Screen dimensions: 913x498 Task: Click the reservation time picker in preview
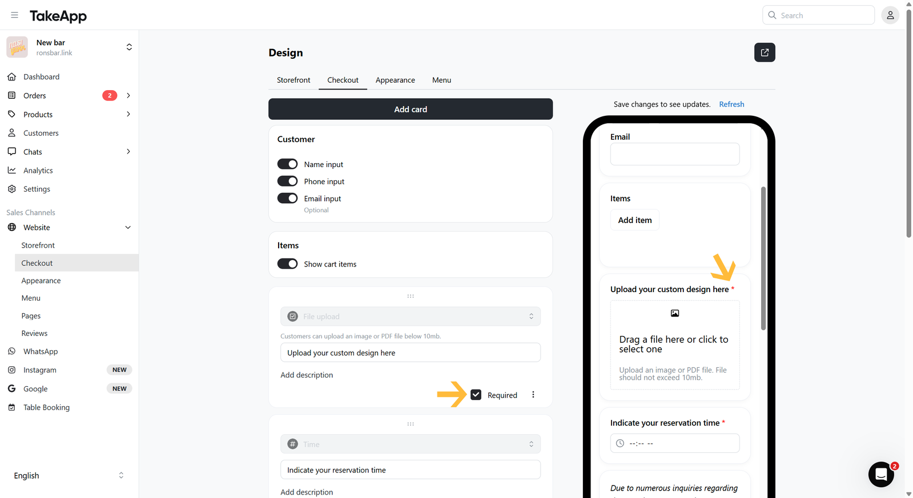[x=675, y=443]
